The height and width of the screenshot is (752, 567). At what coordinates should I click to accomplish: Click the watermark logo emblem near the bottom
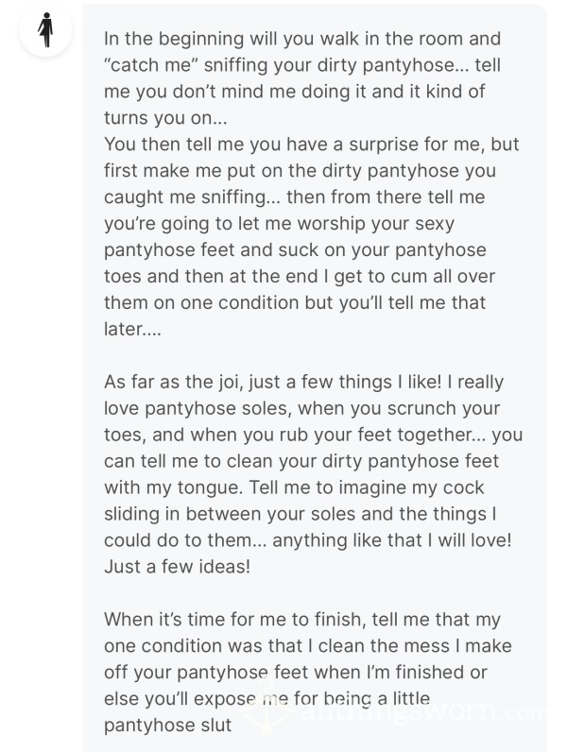pyautogui.click(x=268, y=708)
